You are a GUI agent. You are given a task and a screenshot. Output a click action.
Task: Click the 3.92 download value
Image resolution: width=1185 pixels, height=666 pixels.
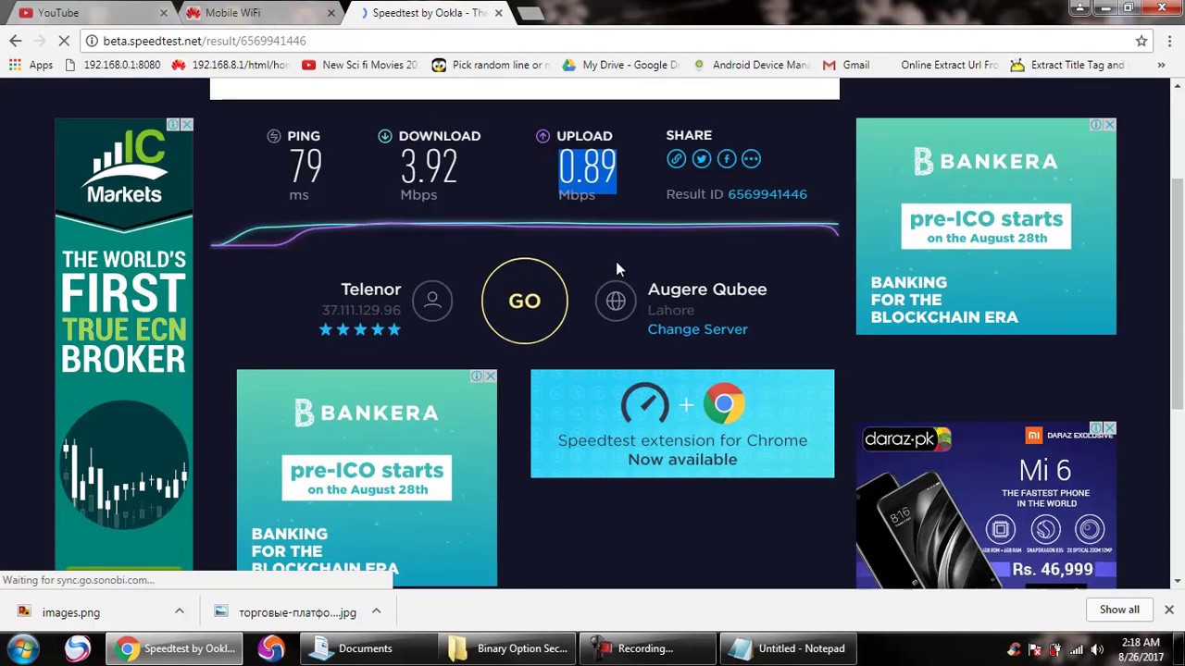pyautogui.click(x=429, y=168)
